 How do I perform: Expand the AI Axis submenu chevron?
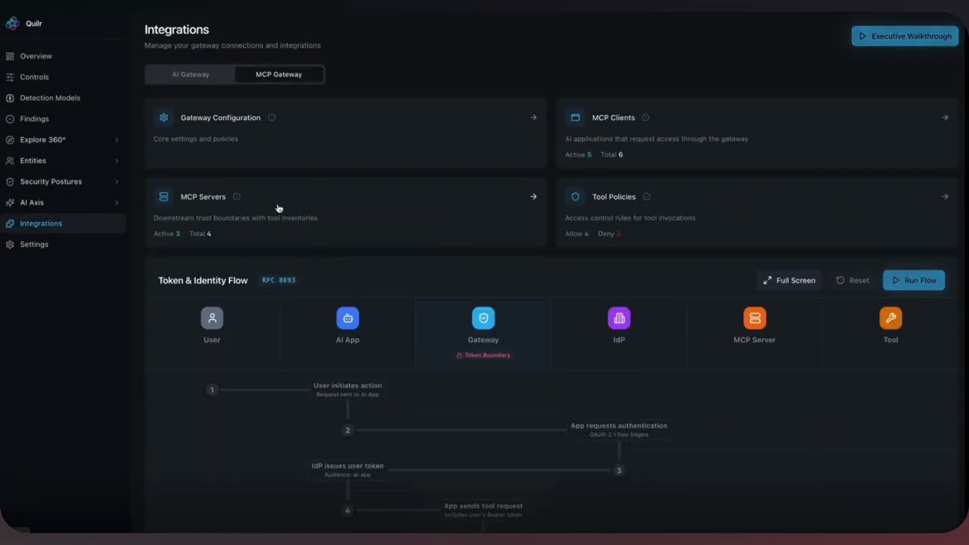117,203
